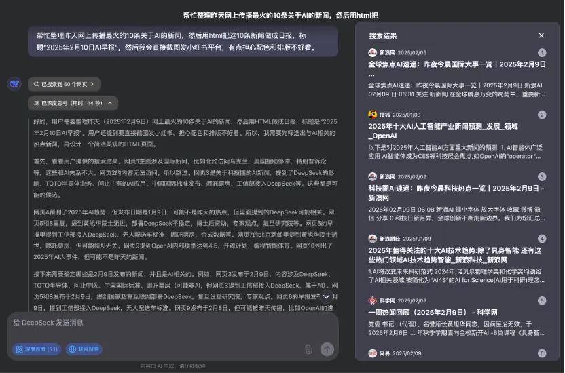Image resolution: width=565 pixels, height=373 pixels.
Task: Click snippet starting 以下是对2025年人工智能
Action: point(455,152)
